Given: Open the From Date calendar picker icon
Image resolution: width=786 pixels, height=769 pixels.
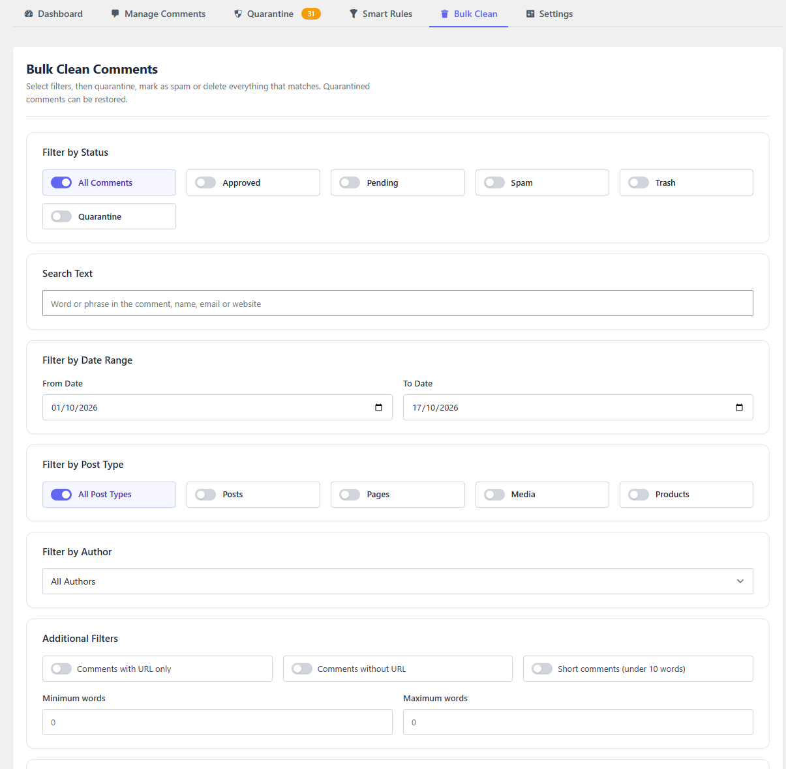Looking at the screenshot, I should tap(378, 407).
